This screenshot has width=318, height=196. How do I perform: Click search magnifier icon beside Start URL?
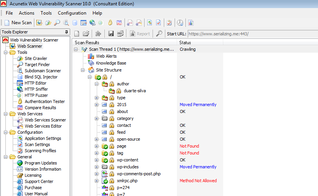[x=159, y=33]
